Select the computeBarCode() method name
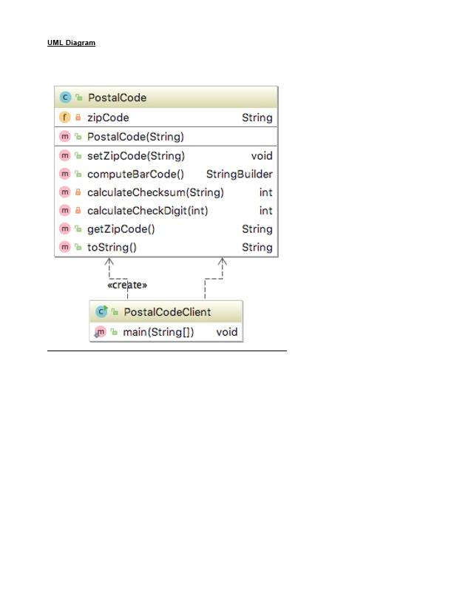The image size is (471, 599). (x=135, y=175)
